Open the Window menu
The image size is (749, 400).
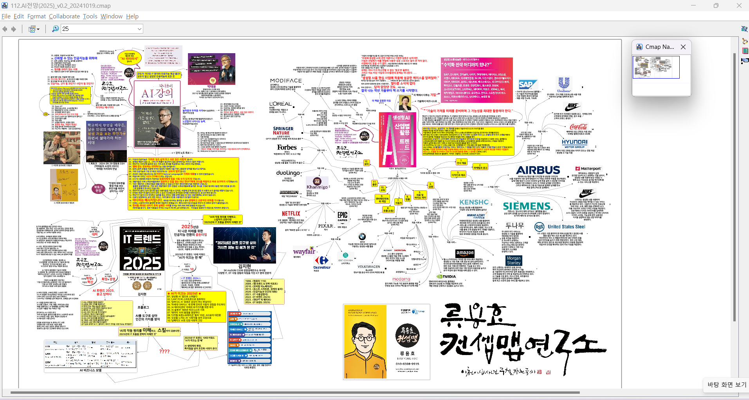click(112, 16)
